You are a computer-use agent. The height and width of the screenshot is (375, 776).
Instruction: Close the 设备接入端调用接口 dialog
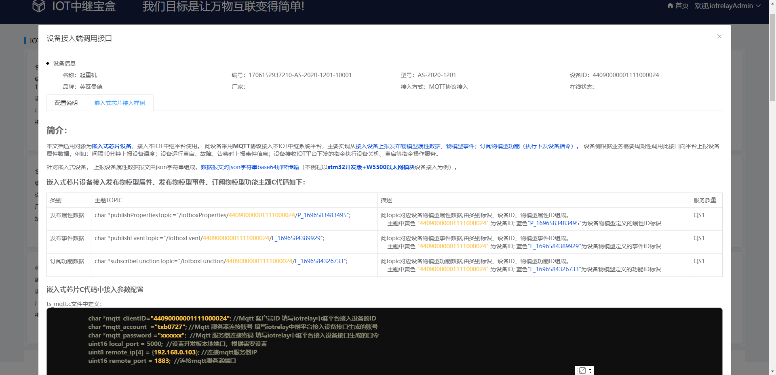tap(719, 36)
